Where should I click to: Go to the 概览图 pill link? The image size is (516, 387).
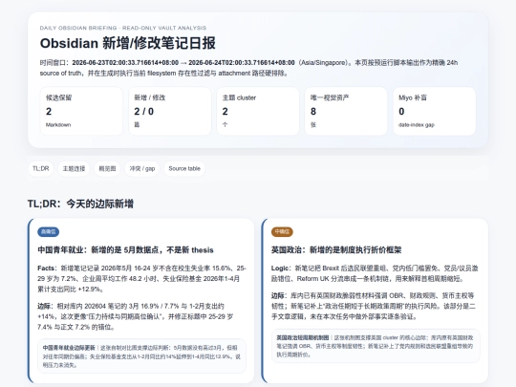click(x=107, y=168)
